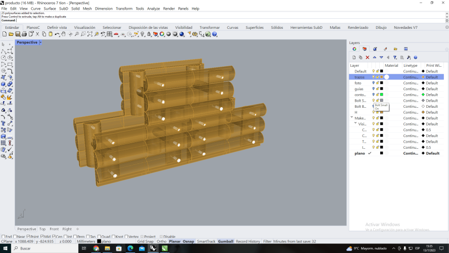Collapse the Make layer tree node

click(352, 118)
